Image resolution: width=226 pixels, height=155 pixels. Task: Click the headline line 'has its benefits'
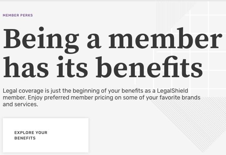(x=103, y=67)
